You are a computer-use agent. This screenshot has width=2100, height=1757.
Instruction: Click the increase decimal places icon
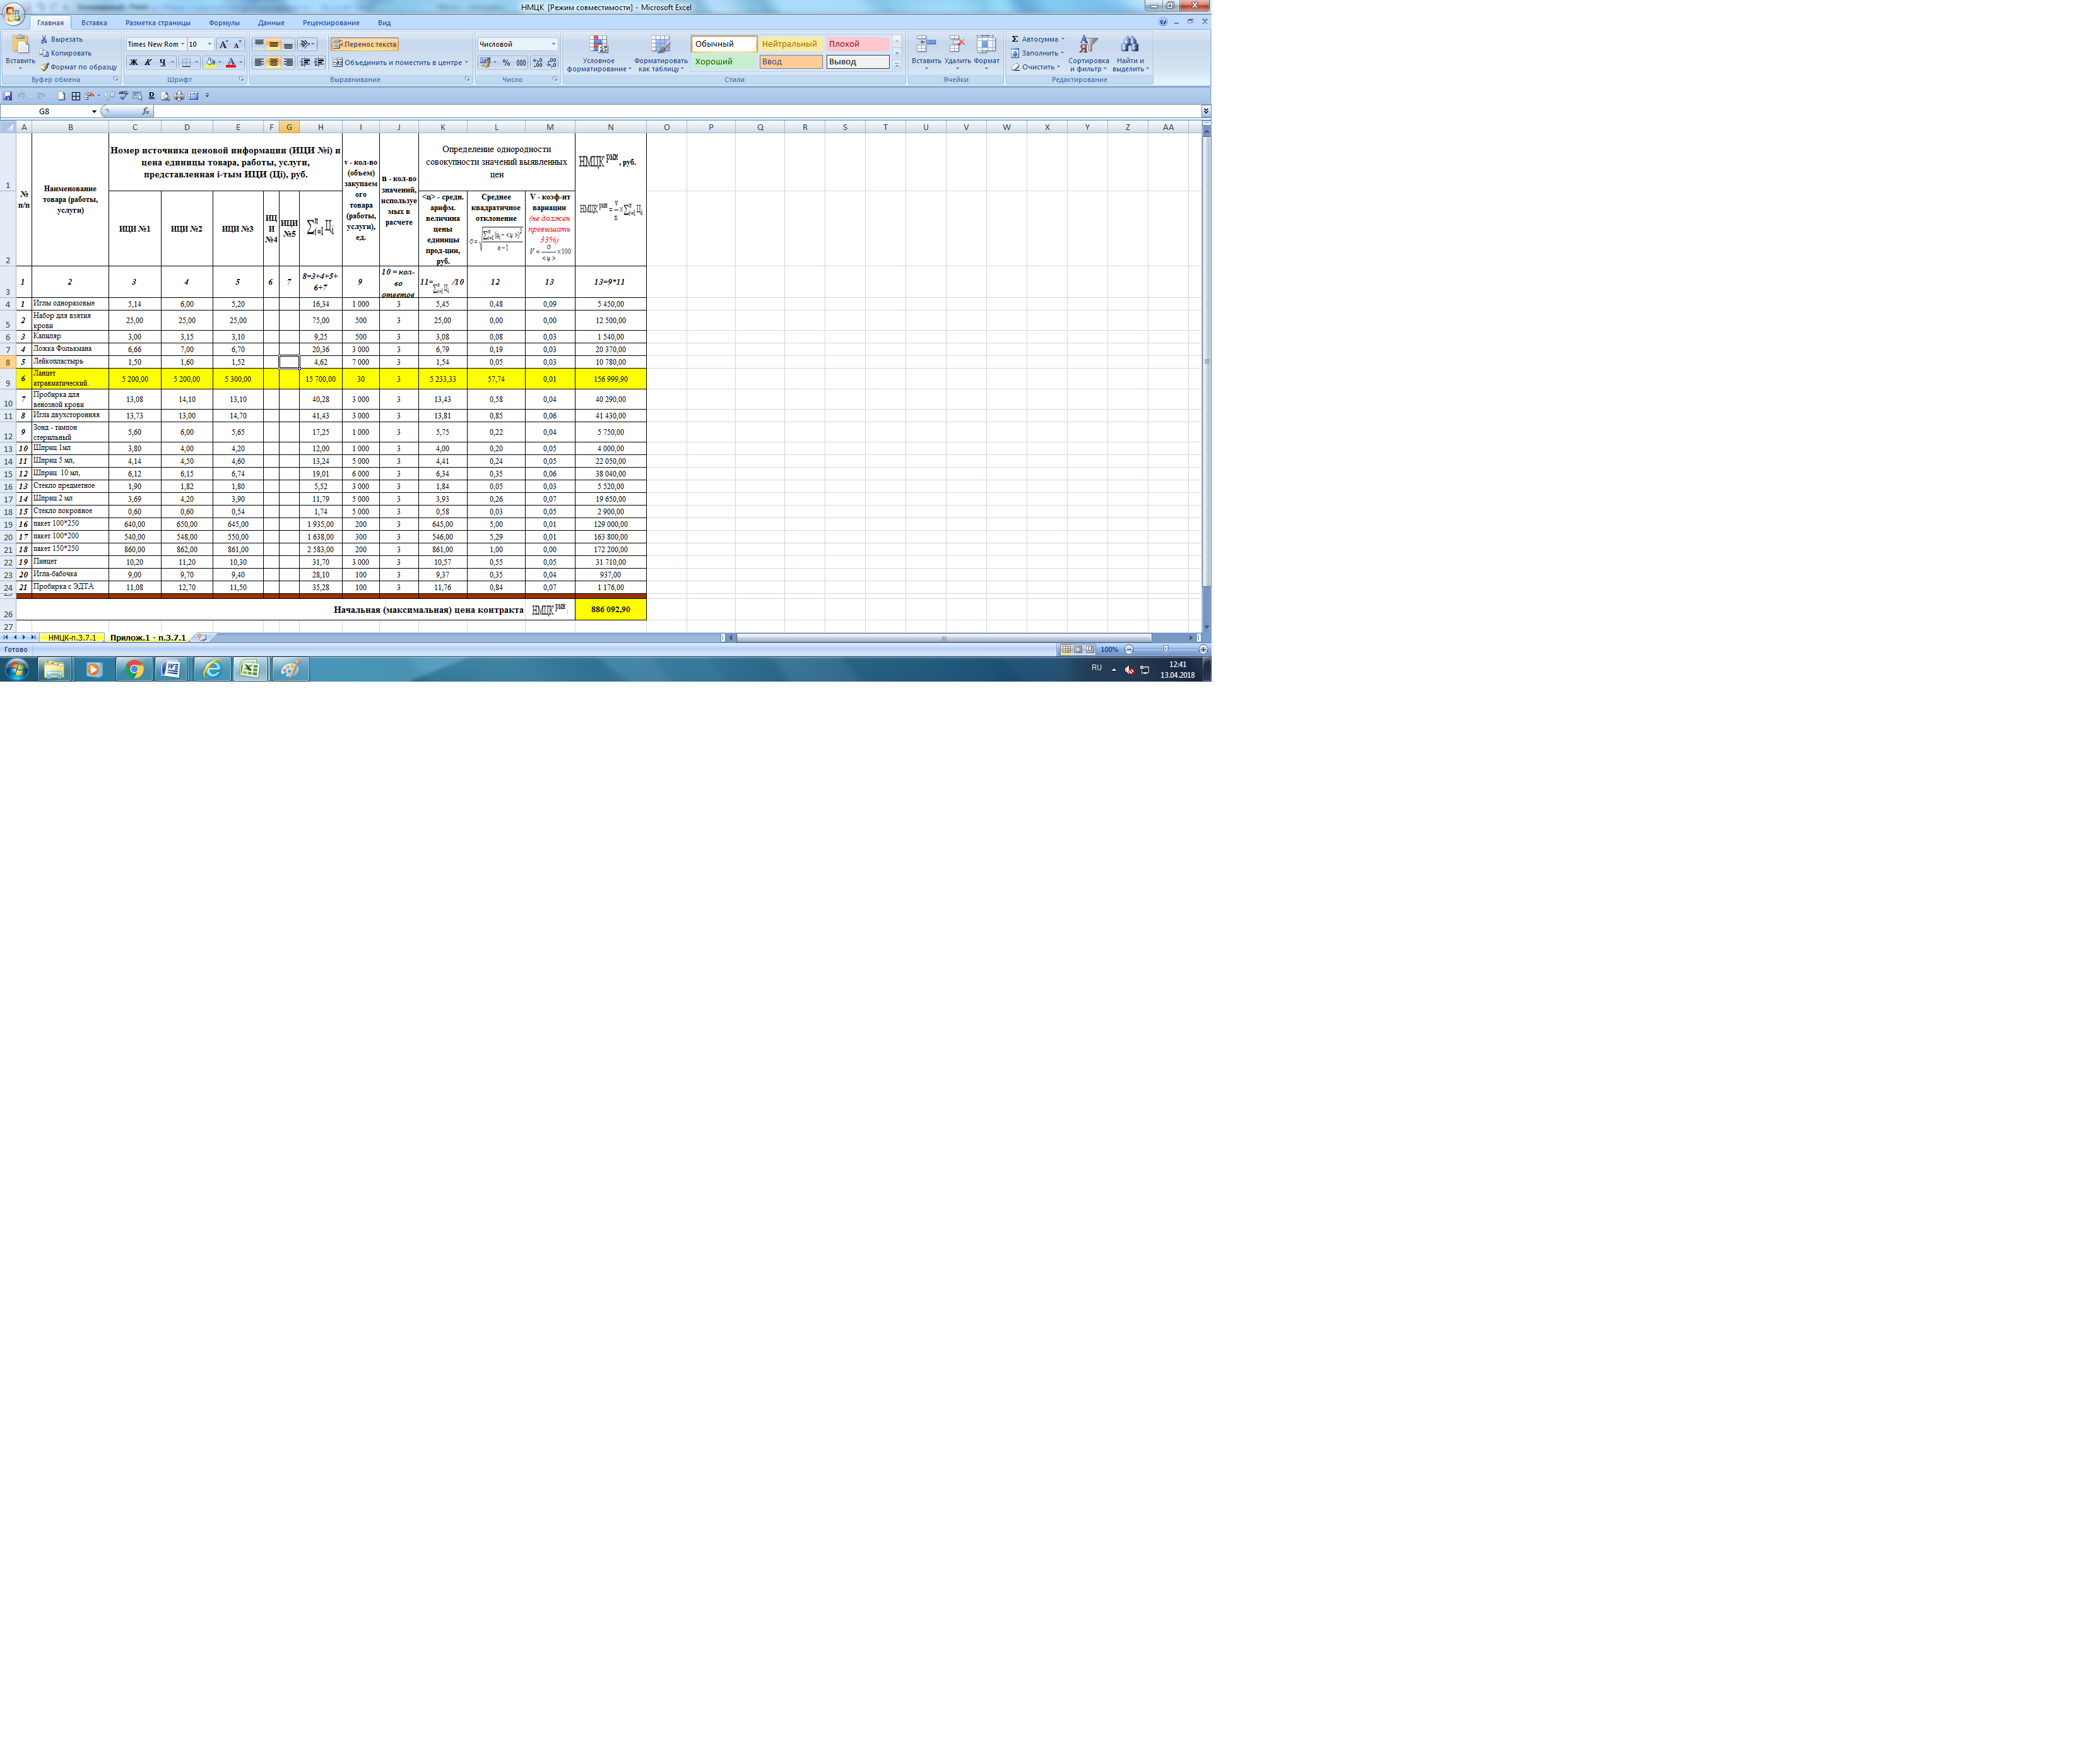click(537, 62)
